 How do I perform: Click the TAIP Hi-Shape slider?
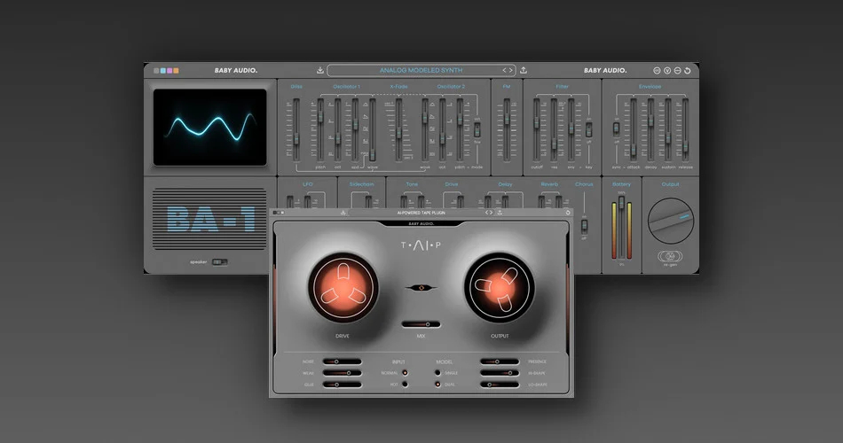click(500, 373)
